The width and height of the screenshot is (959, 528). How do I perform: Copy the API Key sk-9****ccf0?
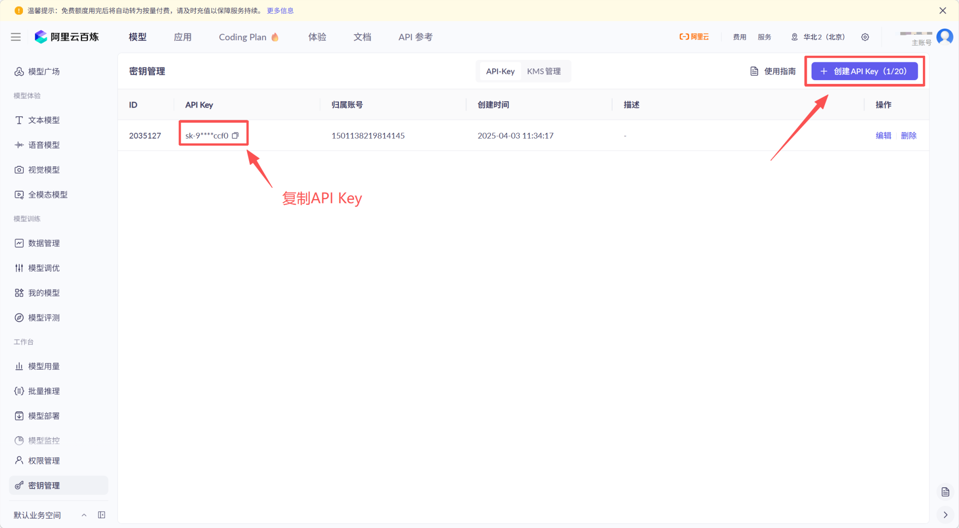235,135
